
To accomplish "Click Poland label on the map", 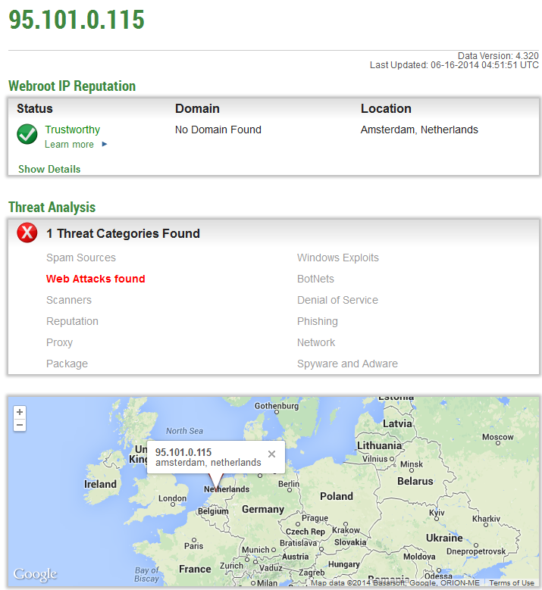I will (x=337, y=497).
